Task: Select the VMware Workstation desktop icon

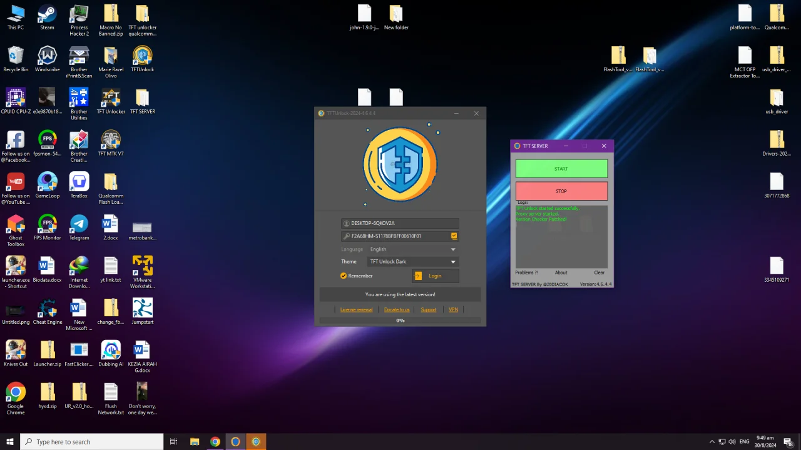Action: pos(142,272)
